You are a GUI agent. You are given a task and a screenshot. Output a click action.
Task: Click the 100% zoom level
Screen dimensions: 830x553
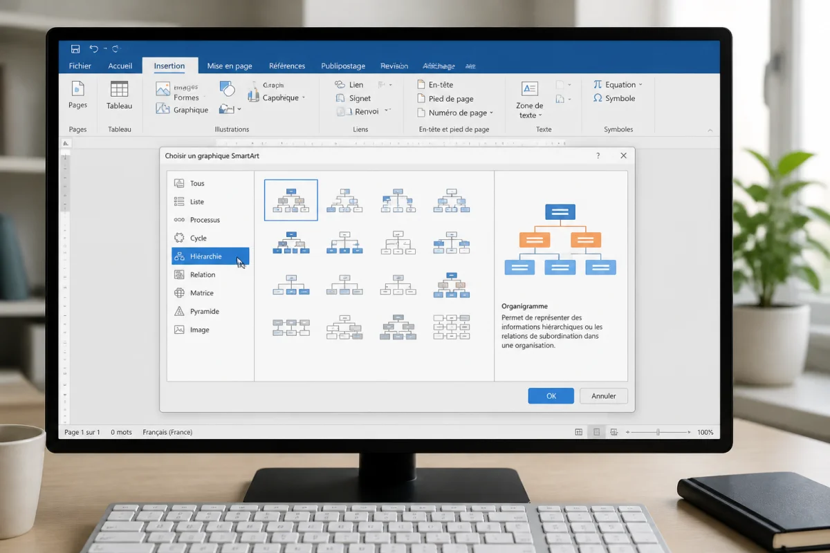(705, 432)
